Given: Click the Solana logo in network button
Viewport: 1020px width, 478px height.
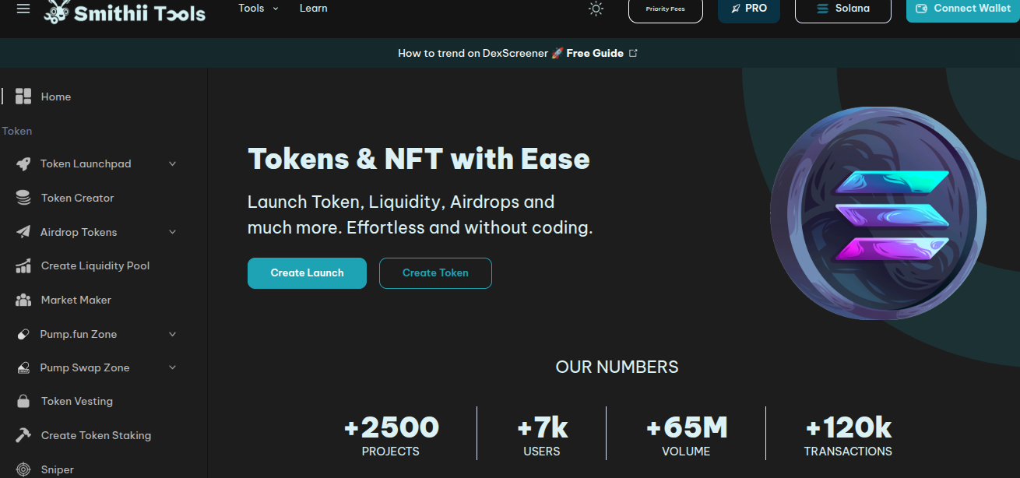Looking at the screenshot, I should coord(823,9).
